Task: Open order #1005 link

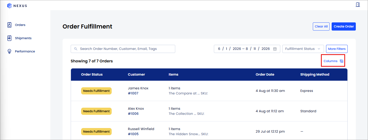Action: tap(133, 134)
